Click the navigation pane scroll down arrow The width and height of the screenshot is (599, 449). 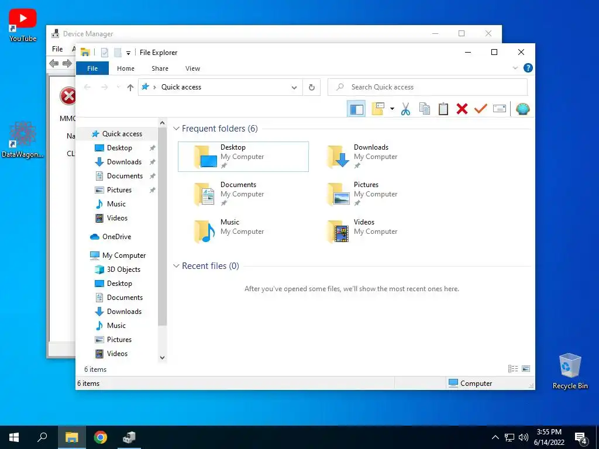tap(163, 358)
